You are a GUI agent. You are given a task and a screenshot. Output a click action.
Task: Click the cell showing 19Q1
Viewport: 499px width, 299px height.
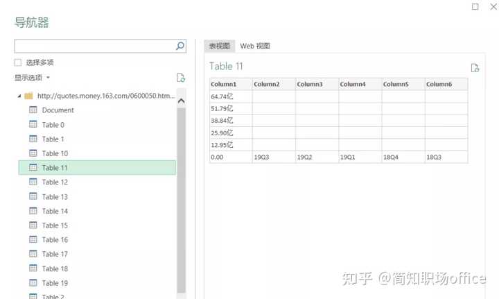360,157
